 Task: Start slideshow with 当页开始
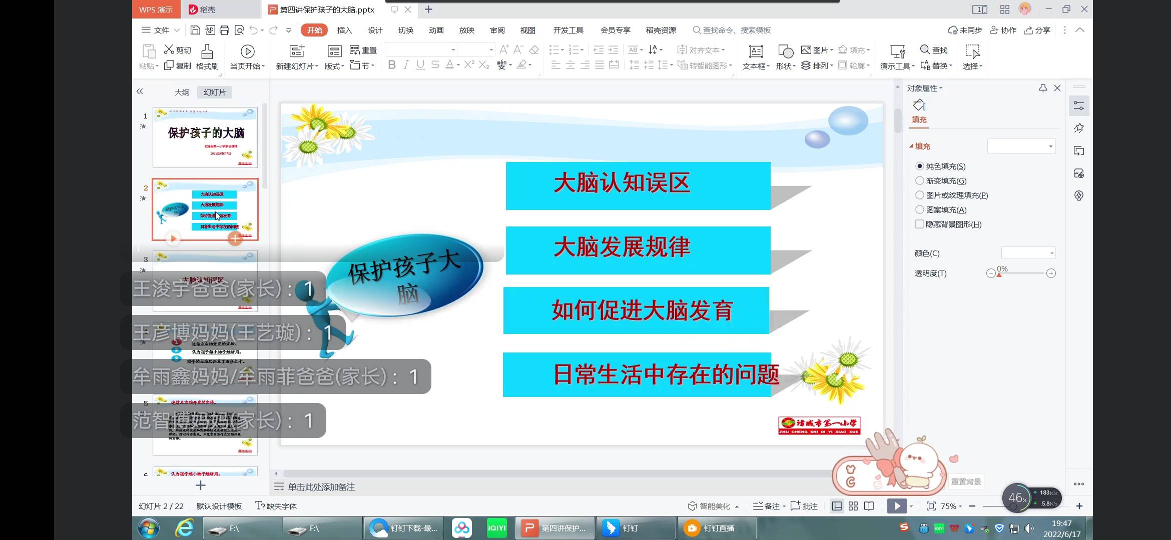pyautogui.click(x=247, y=56)
